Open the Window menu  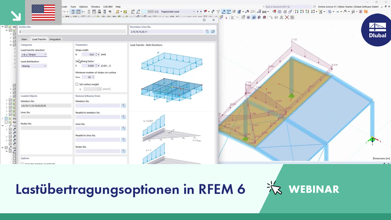[x=95, y=7]
